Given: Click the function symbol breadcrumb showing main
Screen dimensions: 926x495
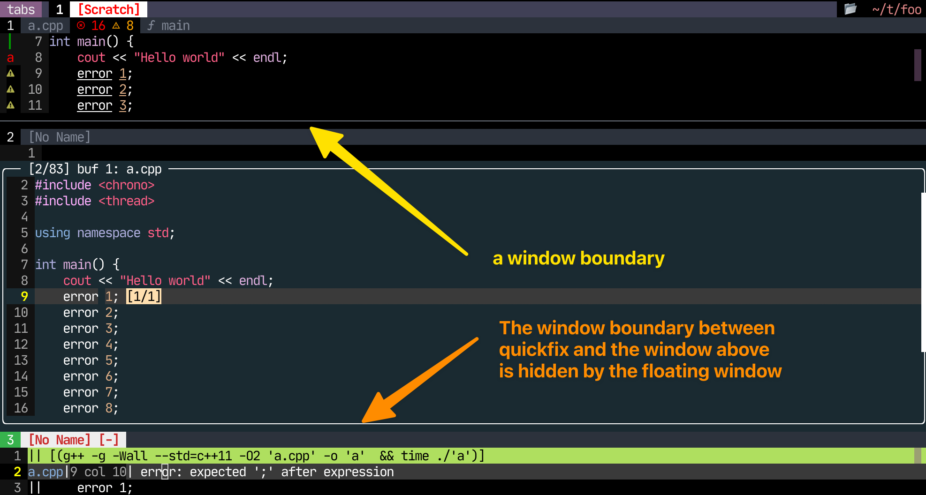Looking at the screenshot, I should pyautogui.click(x=169, y=26).
